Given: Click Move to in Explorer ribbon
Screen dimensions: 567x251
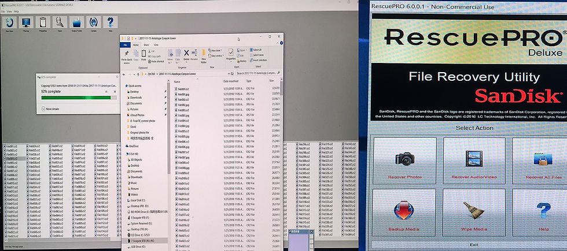Looking at the screenshot, I should [x=170, y=57].
